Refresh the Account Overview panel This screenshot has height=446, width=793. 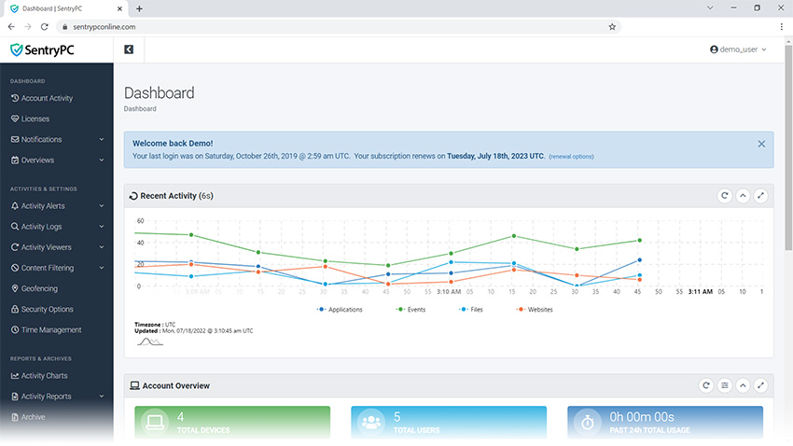pos(706,385)
